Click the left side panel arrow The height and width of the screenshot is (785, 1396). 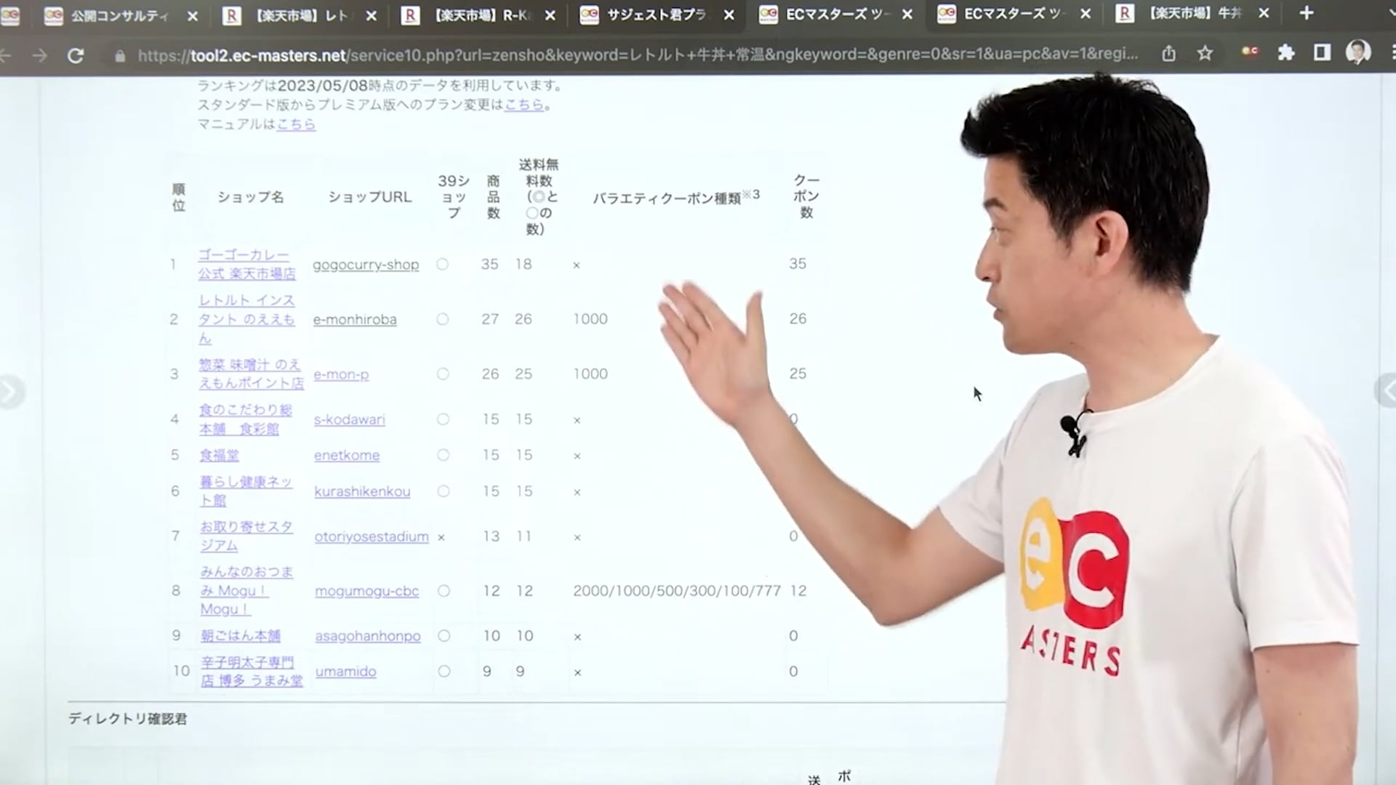(x=10, y=392)
